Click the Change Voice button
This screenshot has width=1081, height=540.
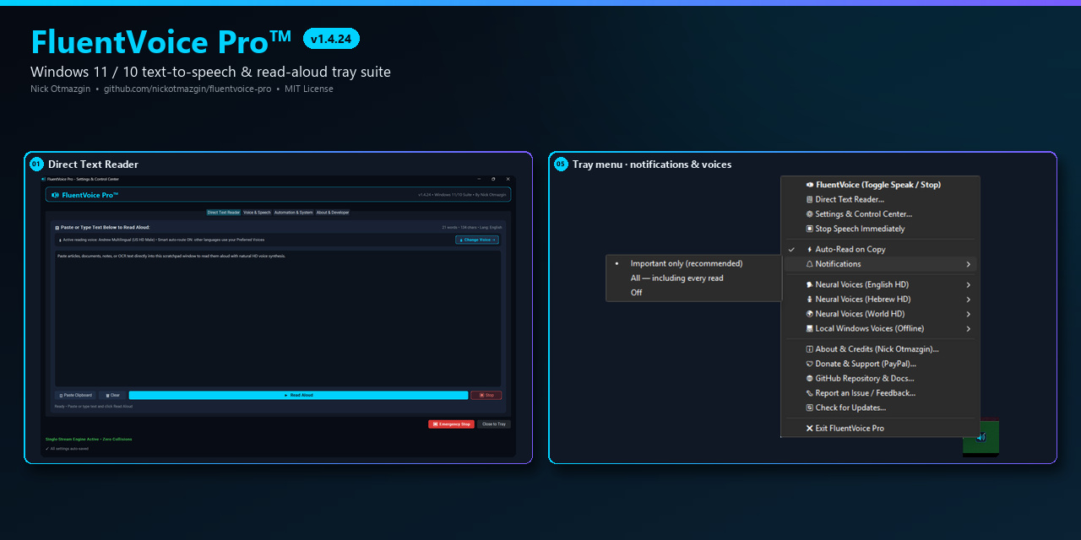(477, 240)
